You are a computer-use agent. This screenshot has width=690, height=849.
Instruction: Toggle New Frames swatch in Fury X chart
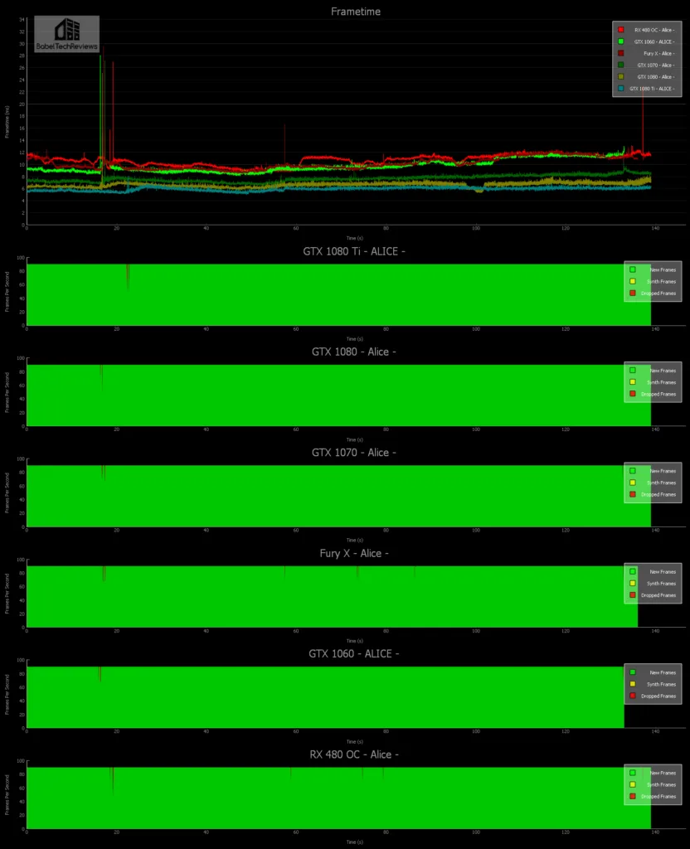point(633,572)
